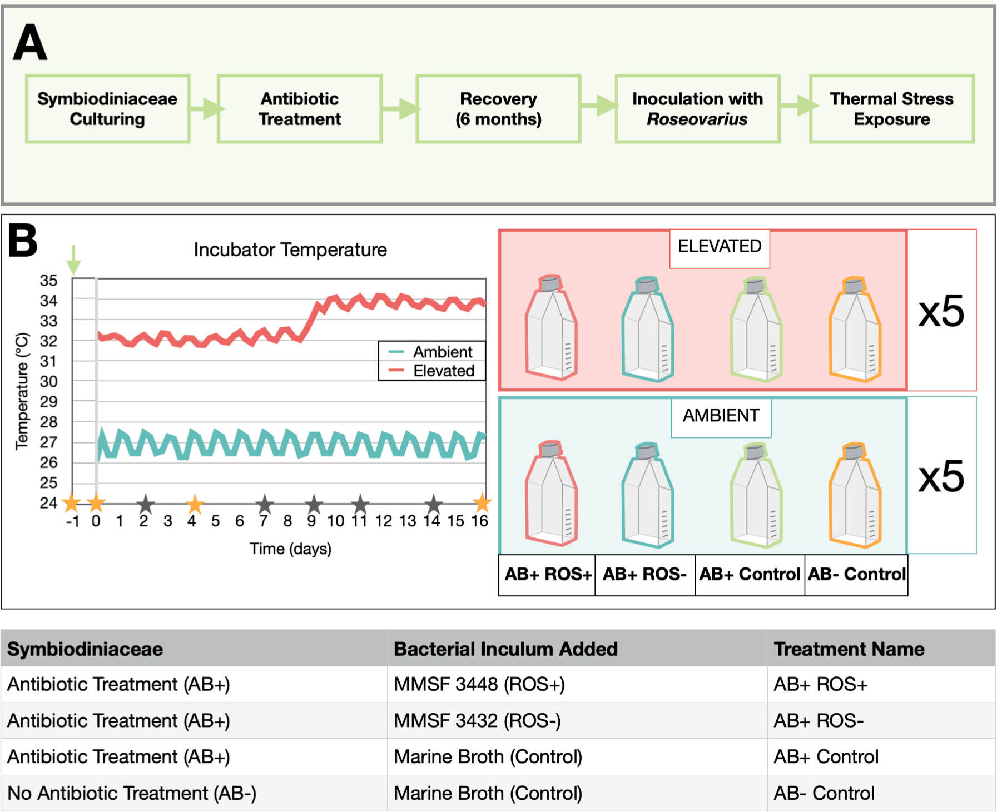Viewport: 997px width, 812px height.
Task: Click the red AB+ ROS+ flask in ELEVATED
Action: [551, 327]
